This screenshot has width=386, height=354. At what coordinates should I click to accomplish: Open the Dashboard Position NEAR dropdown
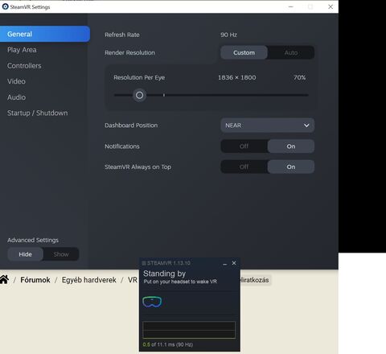coord(268,126)
